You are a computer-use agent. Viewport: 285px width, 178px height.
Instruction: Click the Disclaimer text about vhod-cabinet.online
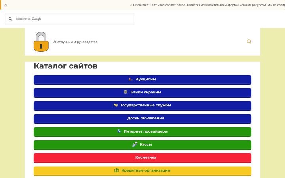pos(207,5)
